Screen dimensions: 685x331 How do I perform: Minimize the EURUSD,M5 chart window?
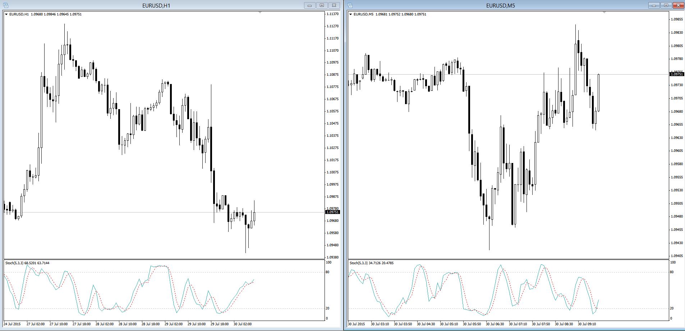coord(654,5)
